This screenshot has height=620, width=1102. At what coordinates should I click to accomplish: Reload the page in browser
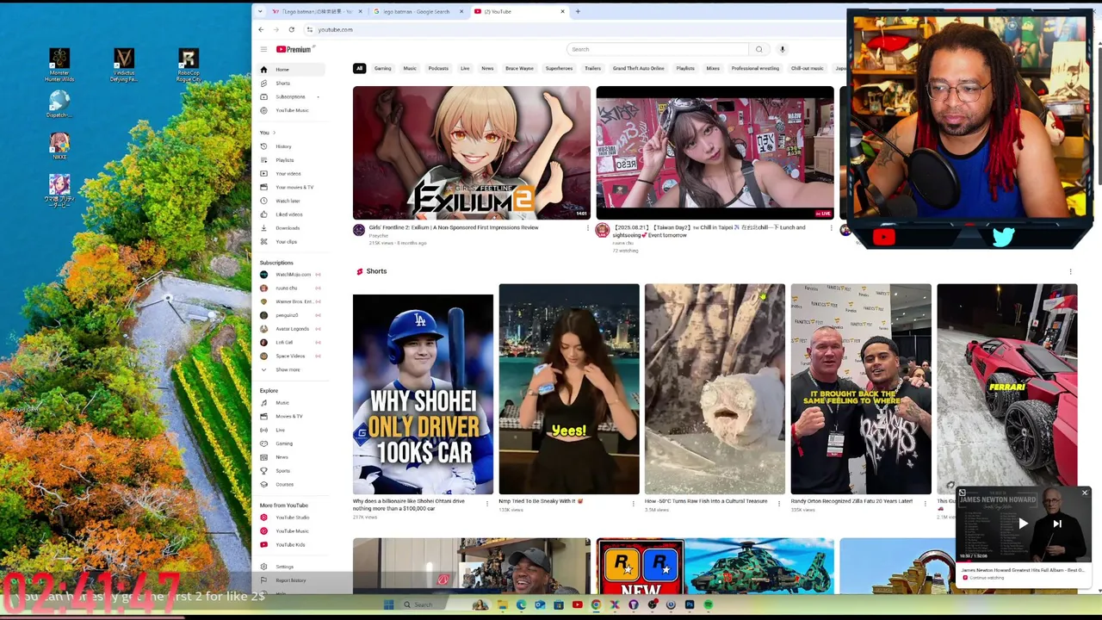coord(291,29)
